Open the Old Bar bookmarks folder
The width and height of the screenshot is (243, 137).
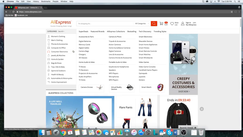tap(9, 15)
